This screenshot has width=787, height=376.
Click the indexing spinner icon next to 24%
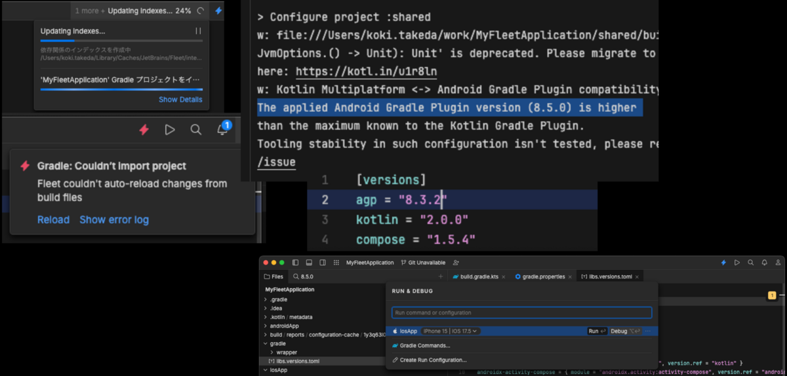point(201,10)
